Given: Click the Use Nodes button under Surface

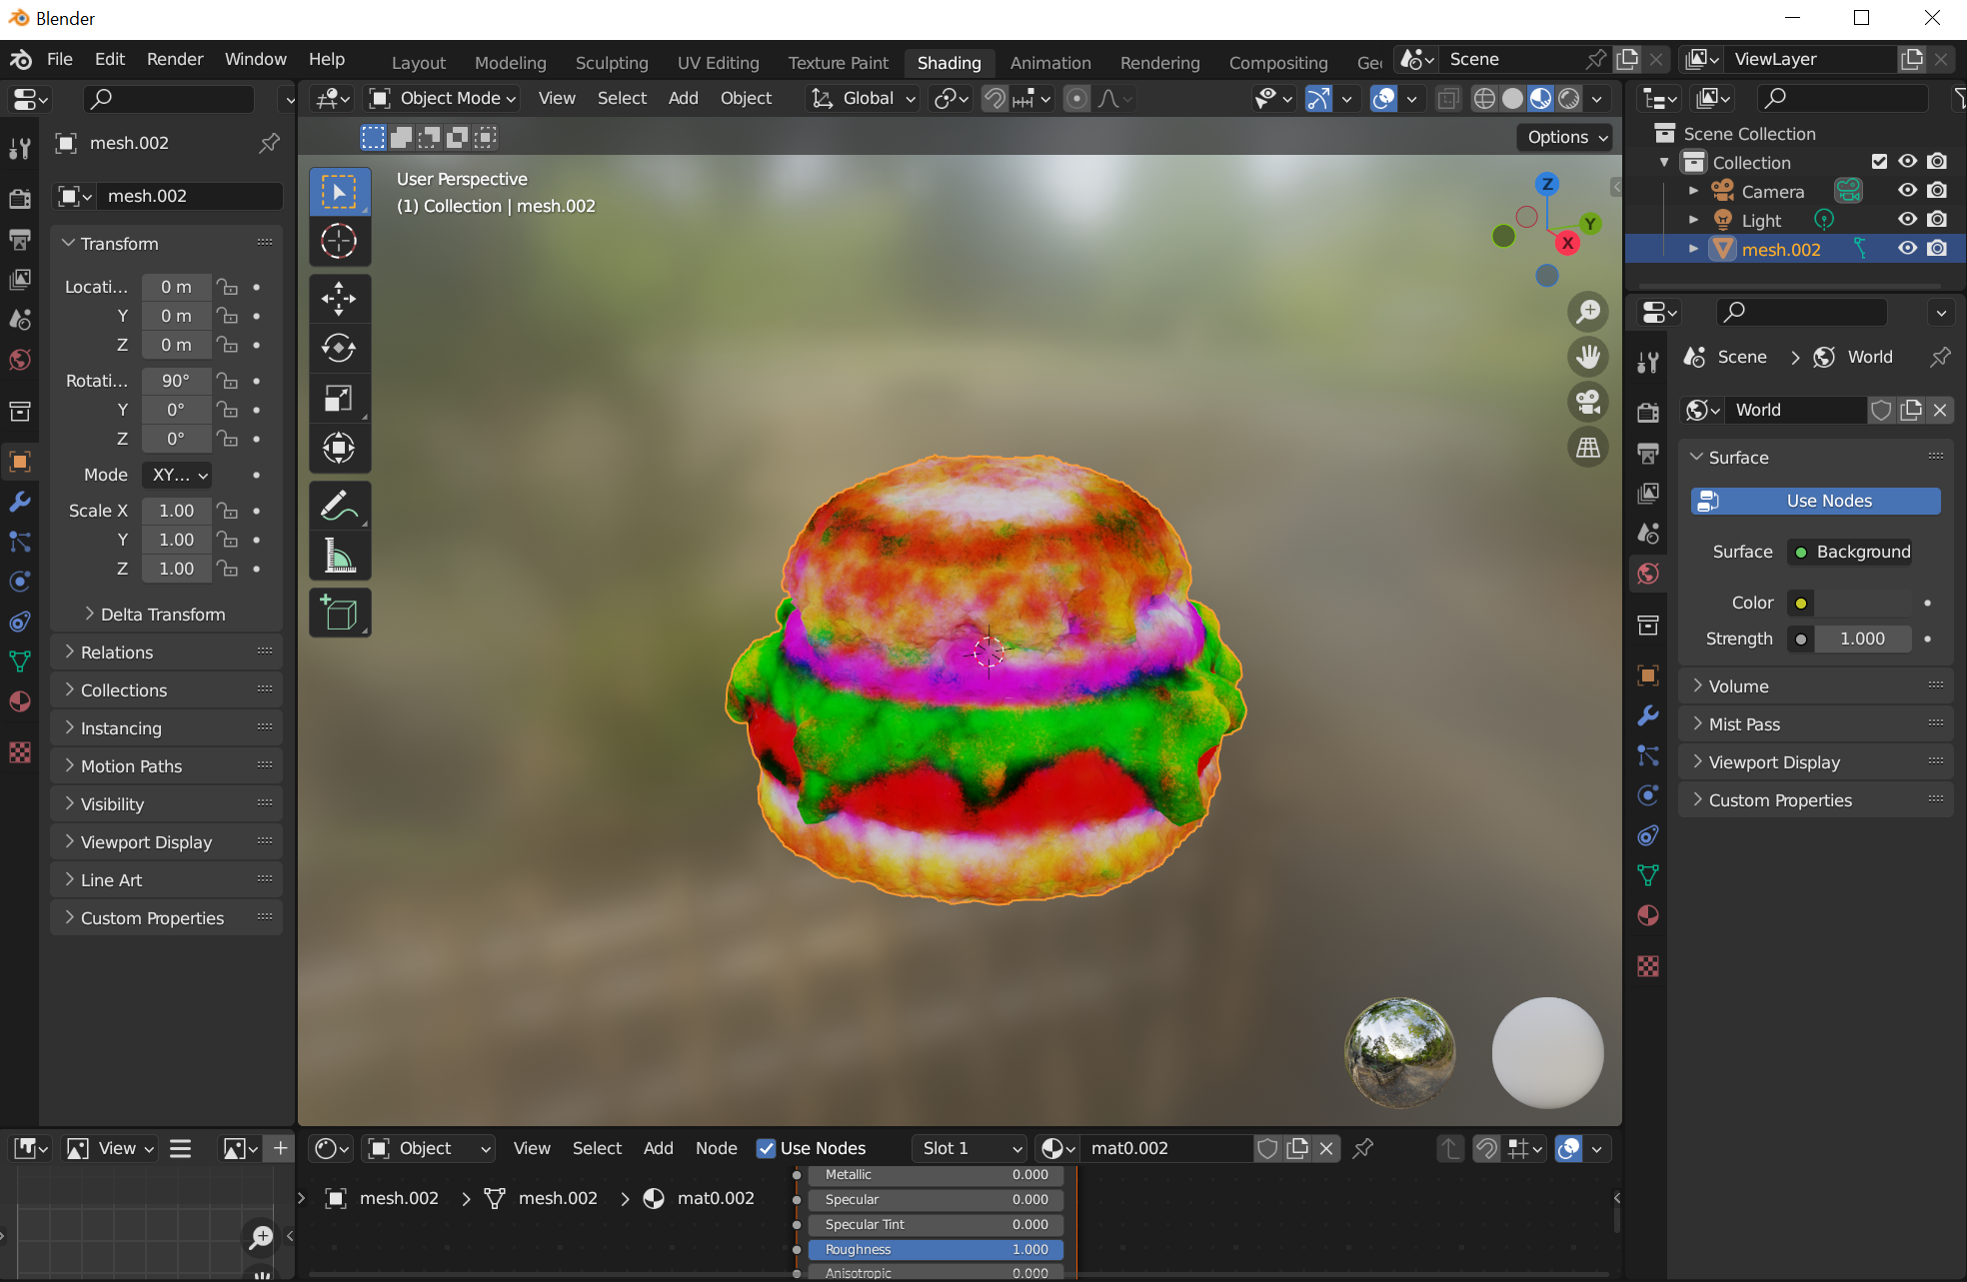Looking at the screenshot, I should [1815, 501].
